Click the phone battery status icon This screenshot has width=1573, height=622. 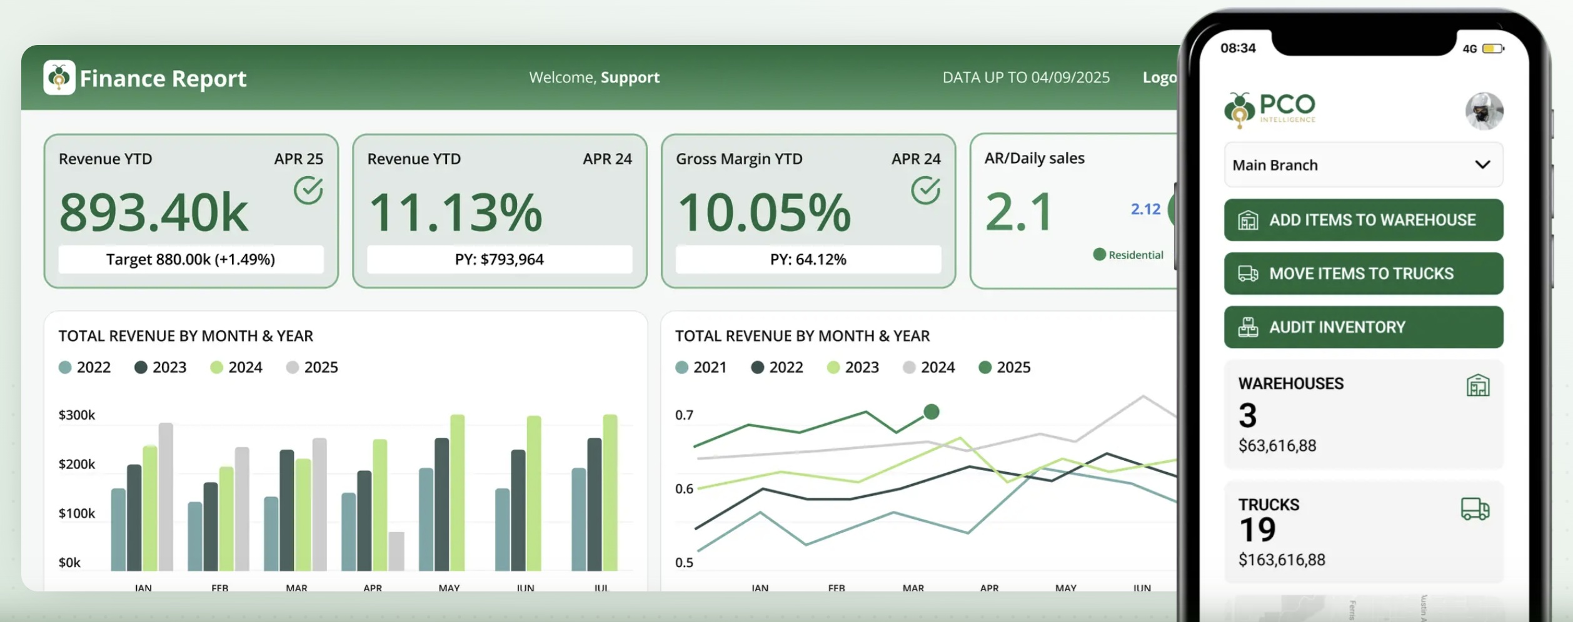(1492, 49)
